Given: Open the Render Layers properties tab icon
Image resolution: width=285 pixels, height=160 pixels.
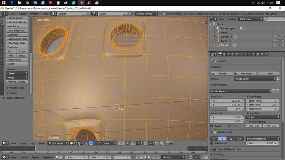Looking at the screenshot, I should 224,54.
